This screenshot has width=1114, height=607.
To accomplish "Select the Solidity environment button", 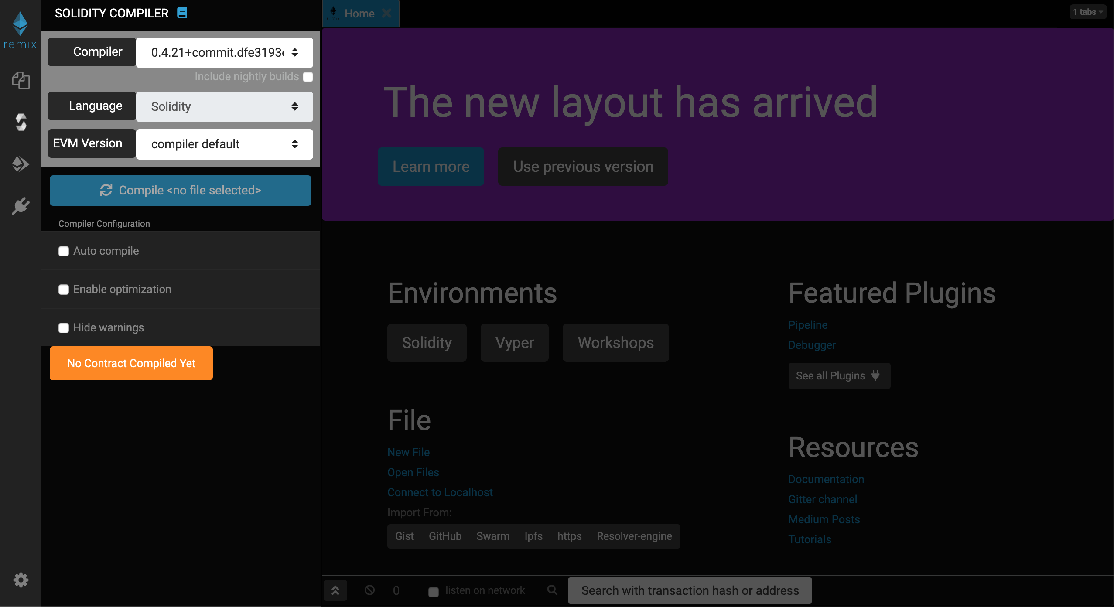I will coord(427,343).
